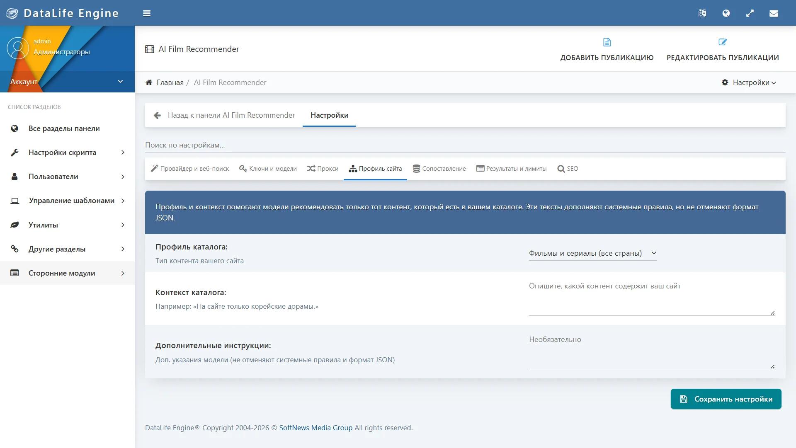
Task: Select the top Настройки tab
Action: click(329, 115)
